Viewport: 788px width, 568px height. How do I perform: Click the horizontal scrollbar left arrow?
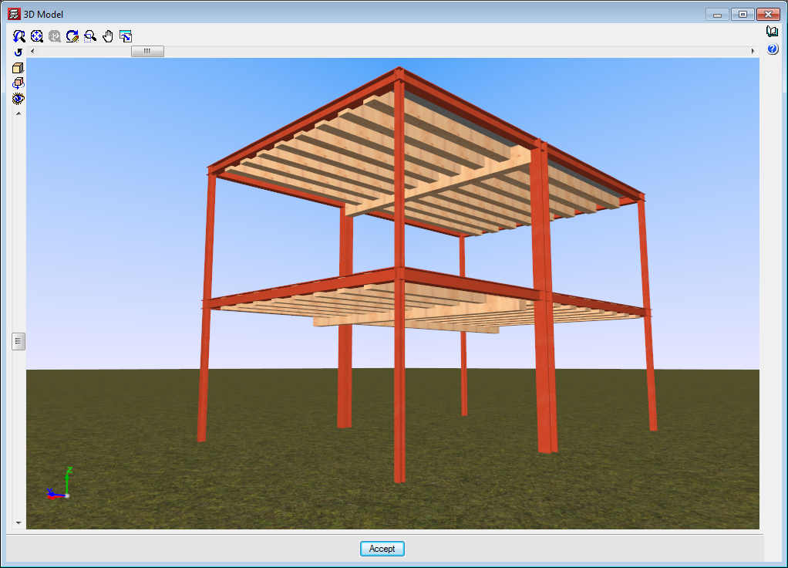[x=32, y=51]
